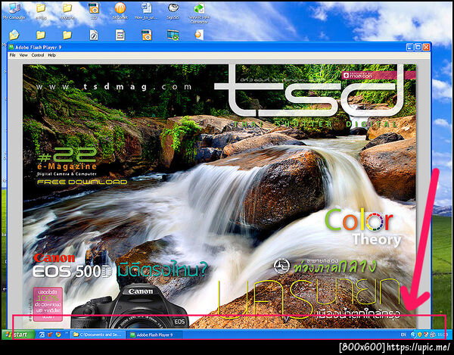Launch the orange quick launch icon before Chrome
454x355 pixels.
coord(50,335)
